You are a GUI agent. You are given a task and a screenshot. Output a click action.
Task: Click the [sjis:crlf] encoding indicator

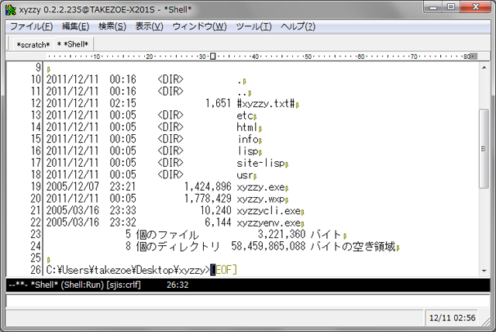point(124,285)
